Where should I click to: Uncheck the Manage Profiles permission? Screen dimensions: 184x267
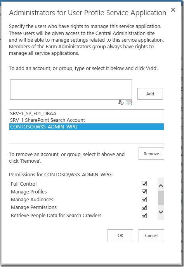(x=144, y=192)
